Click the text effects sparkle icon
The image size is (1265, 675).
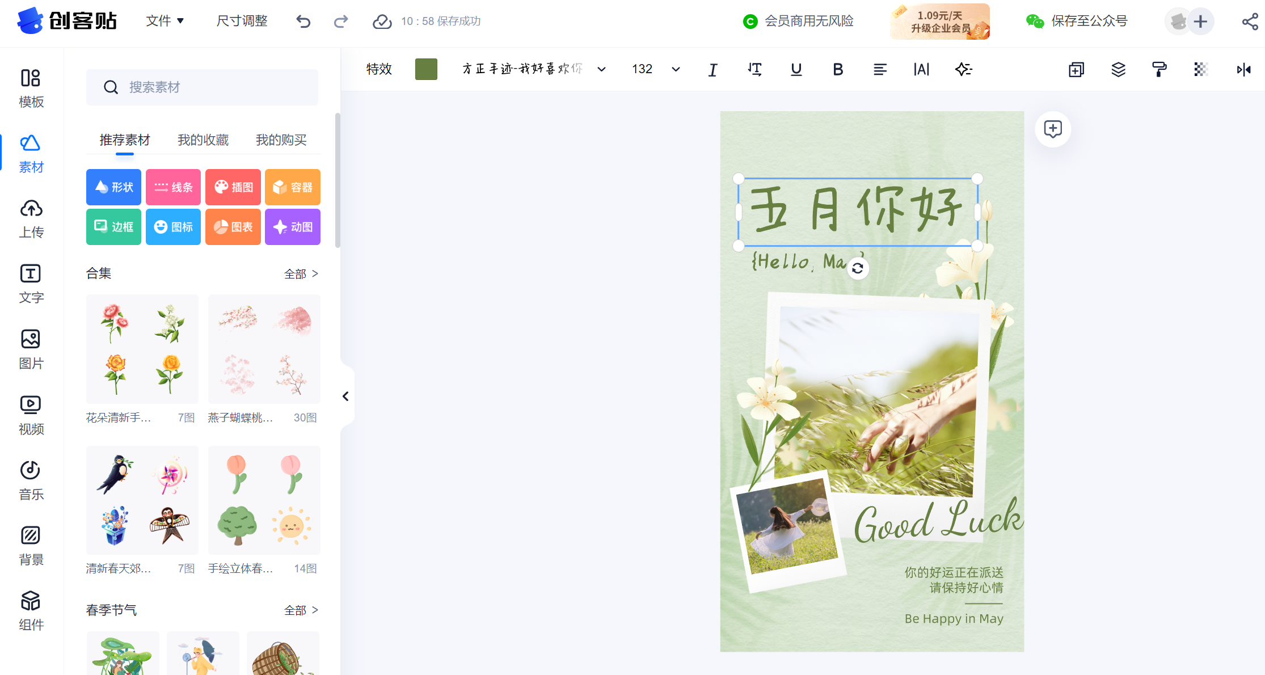coord(963,69)
